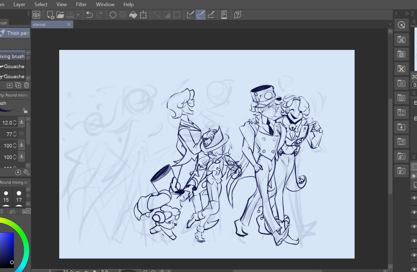
Task: Adjust the 77 value stepper arrows
Action: pyautogui.click(x=15, y=134)
